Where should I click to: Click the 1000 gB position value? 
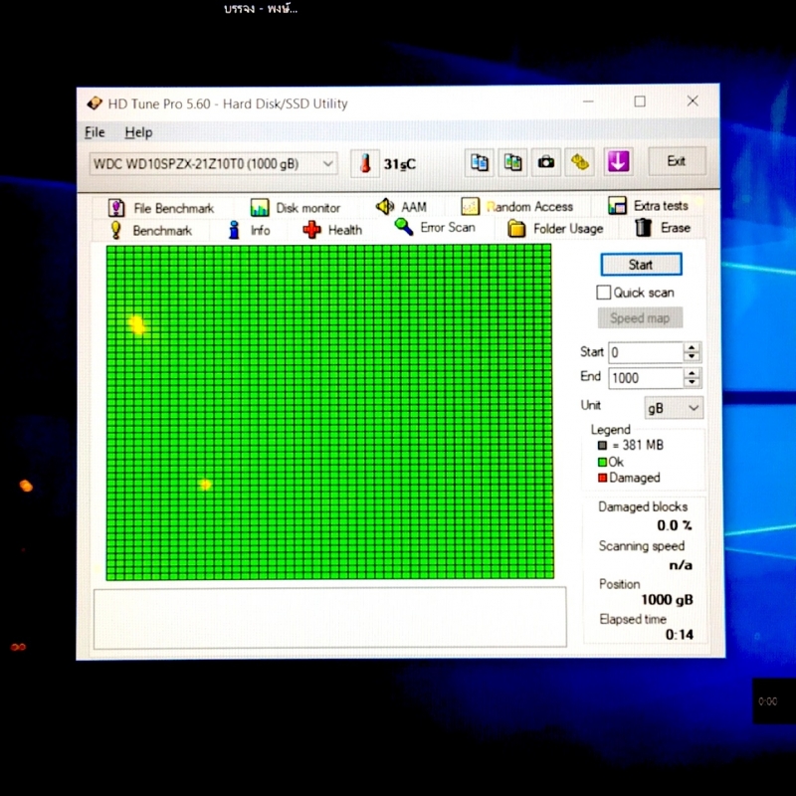[667, 600]
